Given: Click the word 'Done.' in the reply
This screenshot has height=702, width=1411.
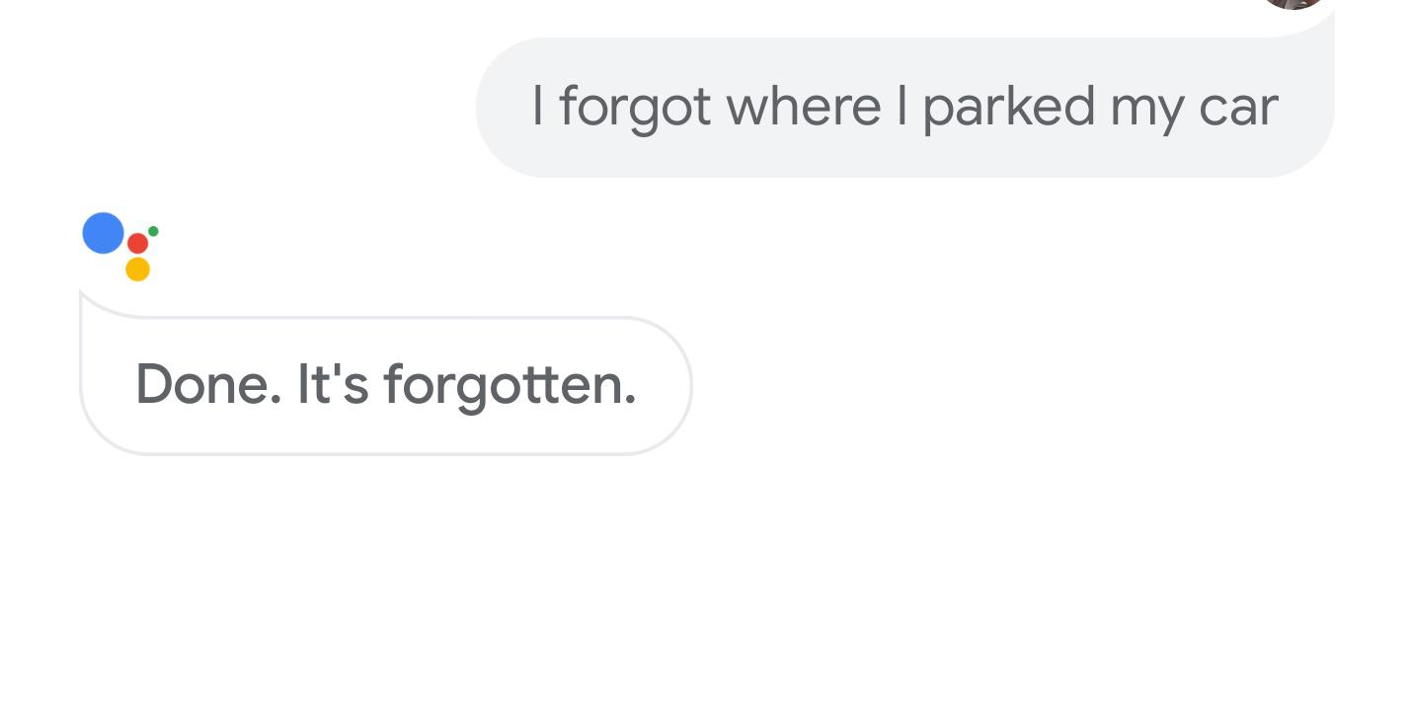Looking at the screenshot, I should [208, 384].
